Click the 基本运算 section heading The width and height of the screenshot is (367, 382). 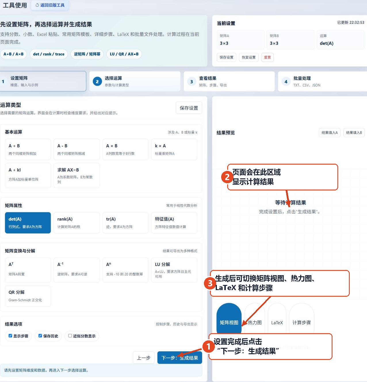click(14, 132)
